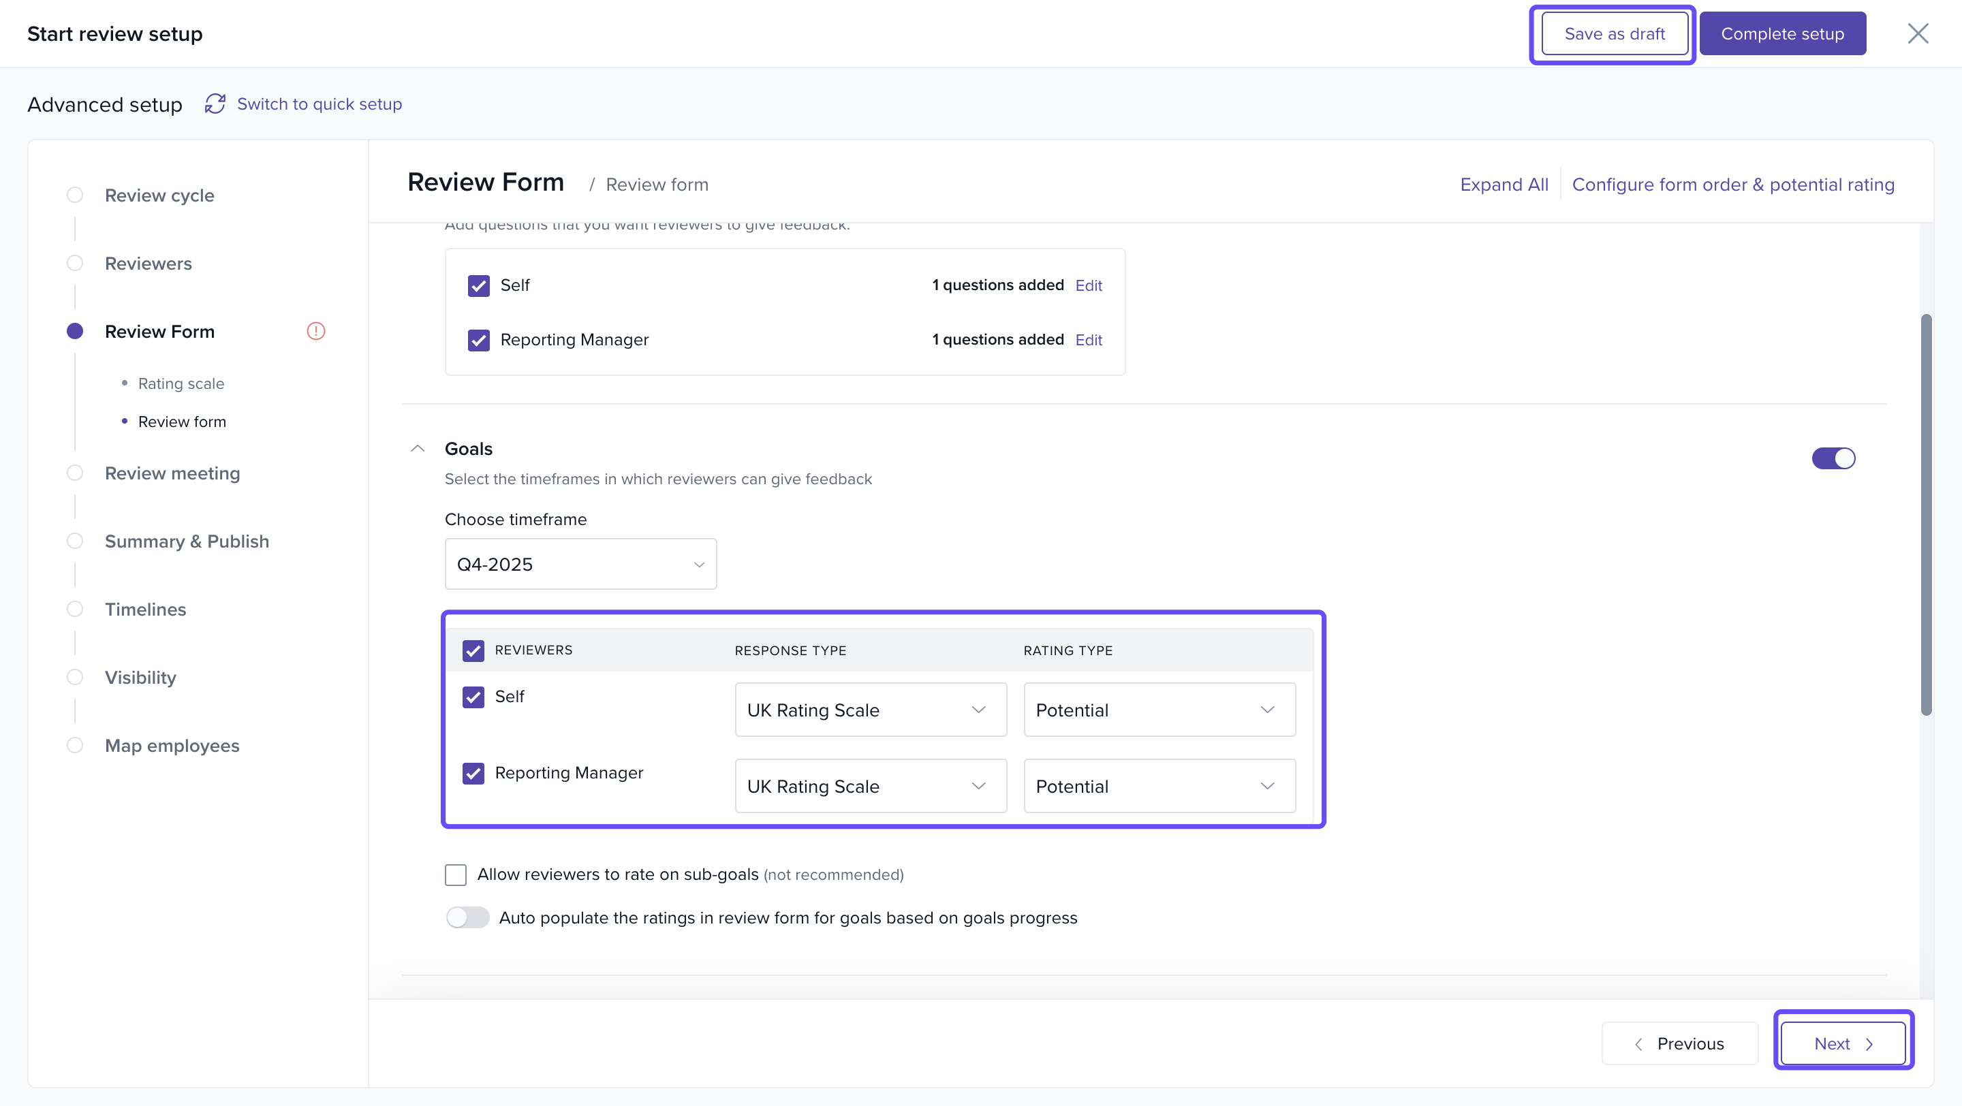Open Self response type UK Rating Scale dropdown
The height and width of the screenshot is (1106, 1962).
[870, 710]
